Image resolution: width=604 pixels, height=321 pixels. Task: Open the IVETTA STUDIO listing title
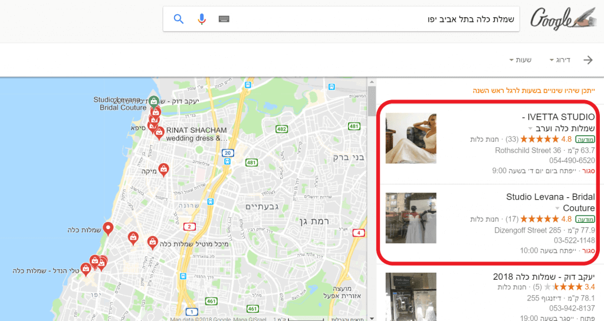coord(558,123)
